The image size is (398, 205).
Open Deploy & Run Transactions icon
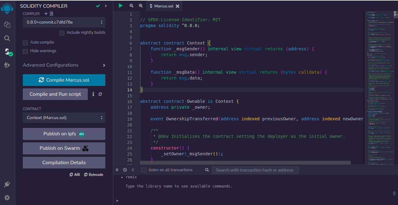pyautogui.click(x=7, y=65)
